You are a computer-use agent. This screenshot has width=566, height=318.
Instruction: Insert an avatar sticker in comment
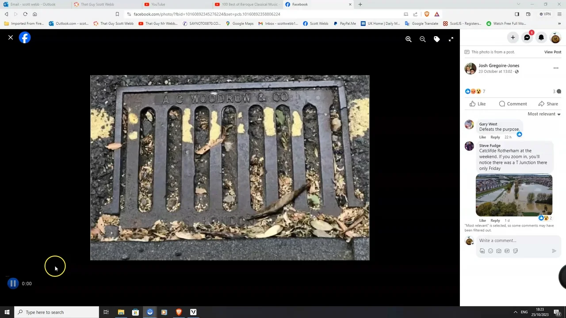click(482, 251)
